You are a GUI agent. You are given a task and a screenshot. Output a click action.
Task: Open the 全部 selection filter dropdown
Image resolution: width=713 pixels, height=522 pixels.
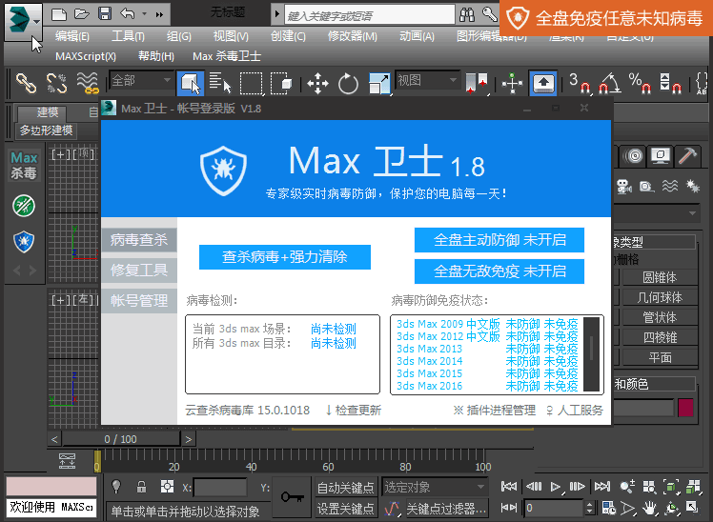141,81
